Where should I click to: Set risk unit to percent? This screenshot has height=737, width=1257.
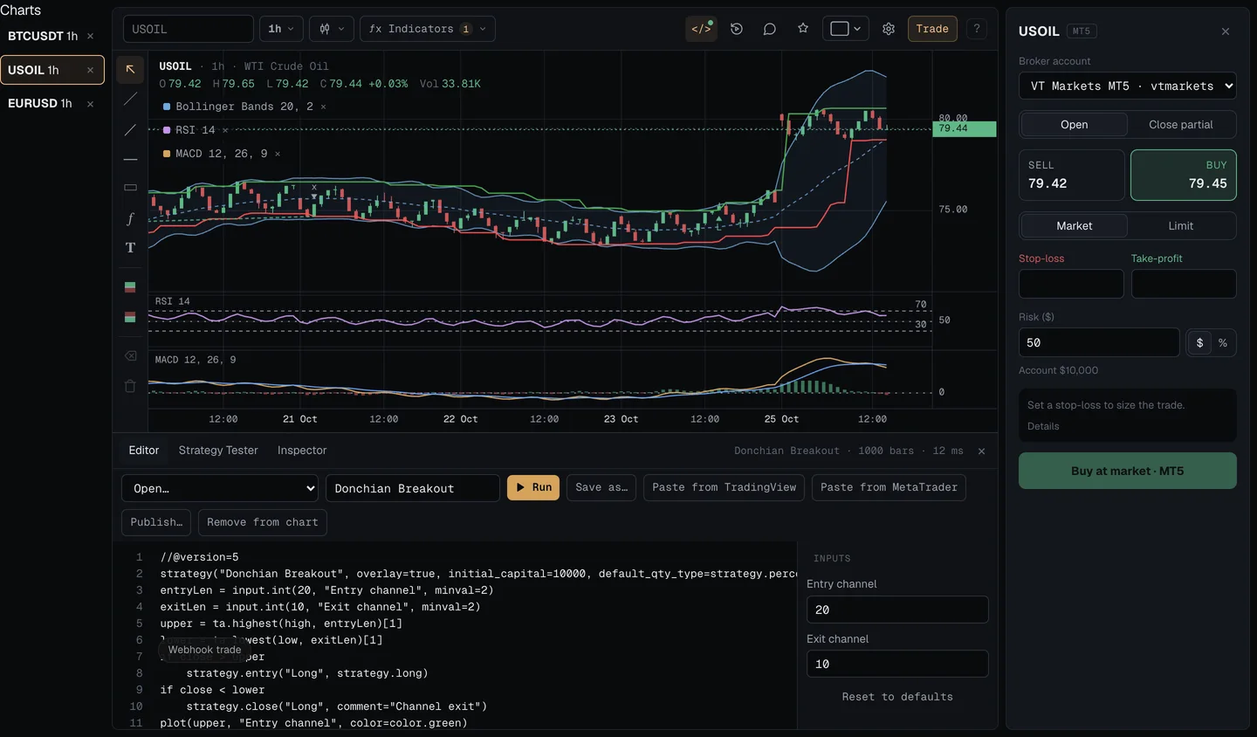[1223, 343]
